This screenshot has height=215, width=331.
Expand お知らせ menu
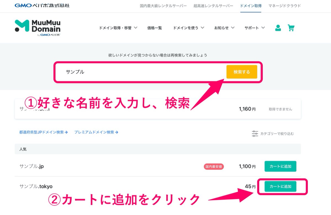pos(224,28)
